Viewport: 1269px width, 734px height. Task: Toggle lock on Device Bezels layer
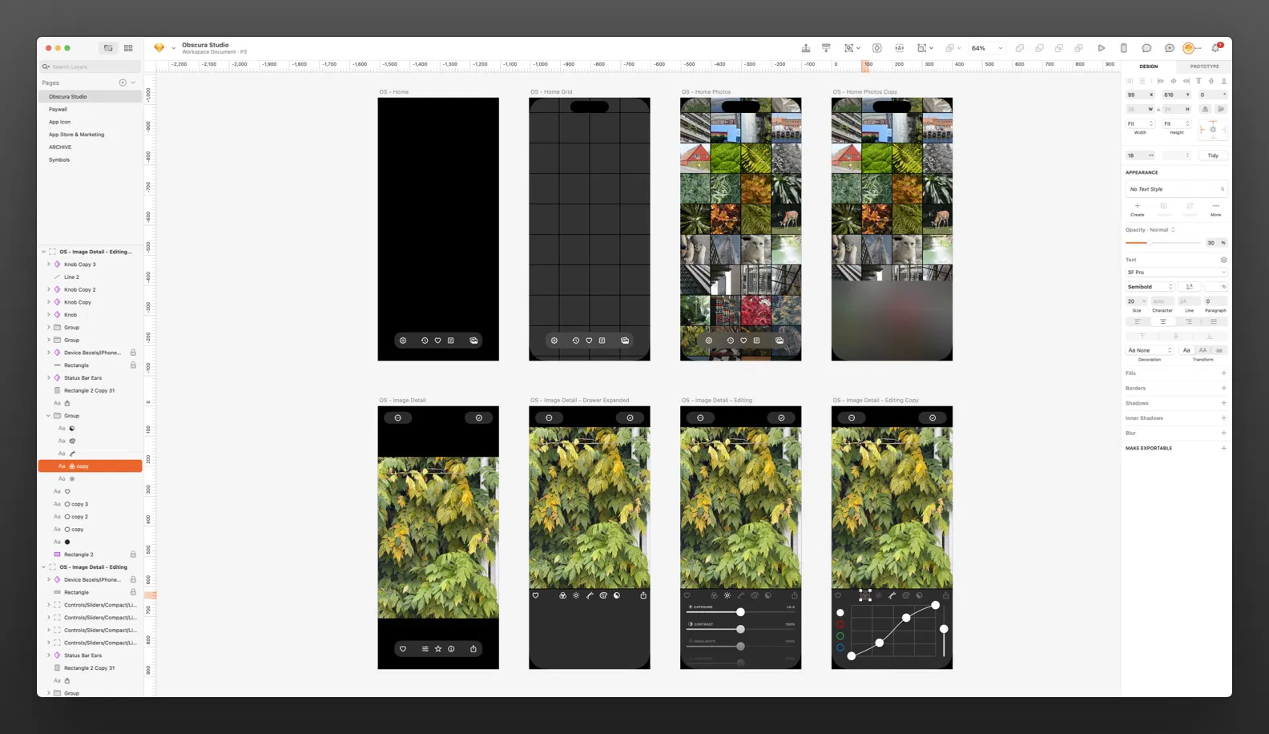[x=133, y=353]
